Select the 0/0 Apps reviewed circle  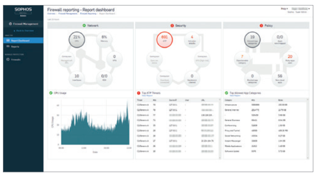(280, 40)
